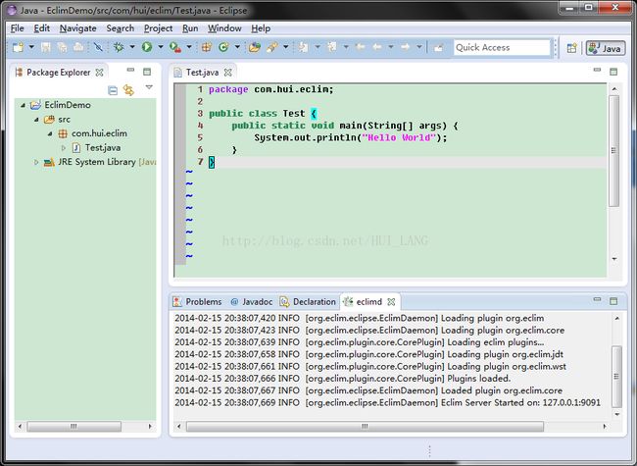Screen dimensions: 637x466
Task: Click the New Java Class icon
Action: 223,47
